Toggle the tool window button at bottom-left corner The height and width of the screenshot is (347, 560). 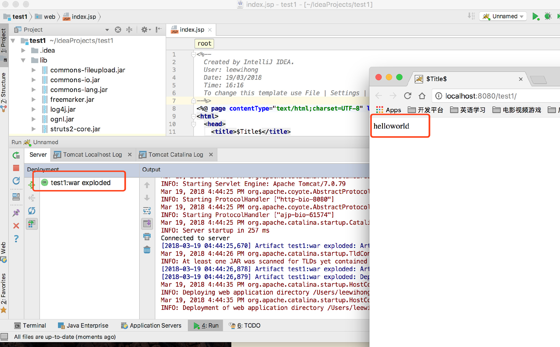(x=4, y=336)
